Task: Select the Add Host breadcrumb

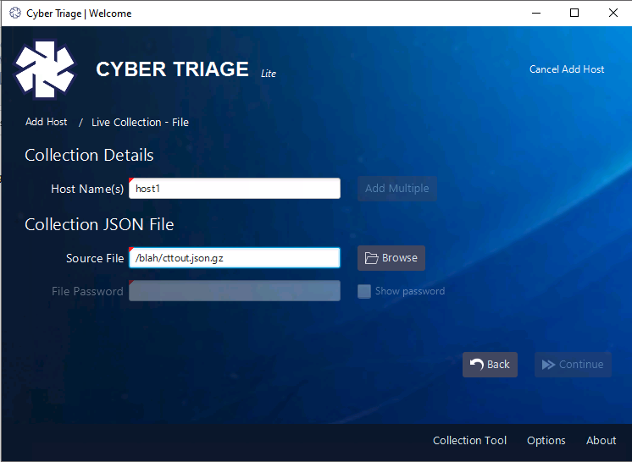Action: (47, 122)
